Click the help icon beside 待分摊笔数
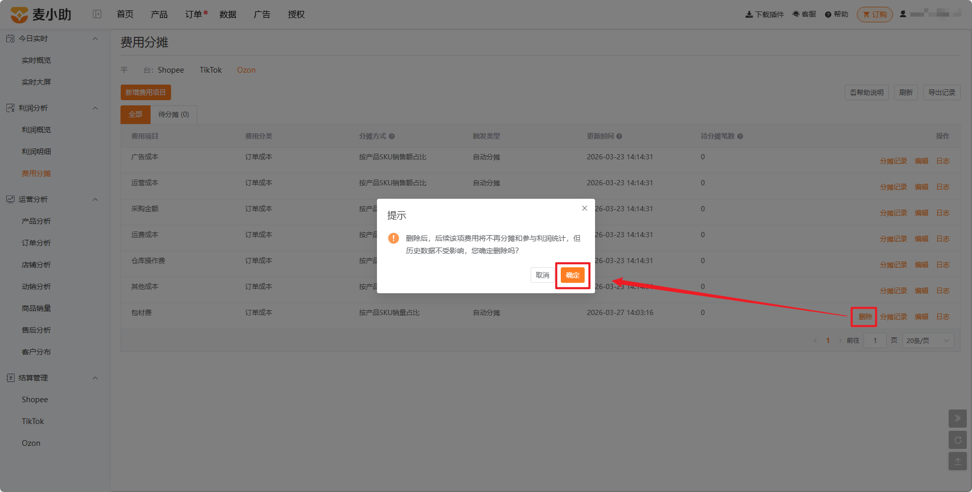This screenshot has width=972, height=492. tap(740, 136)
